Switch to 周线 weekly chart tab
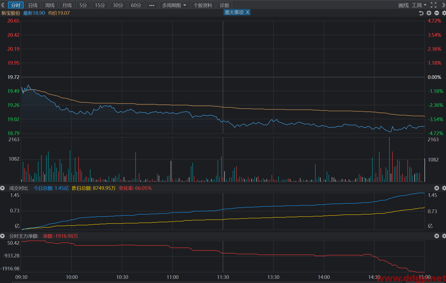The width and height of the screenshot is (446, 283). point(50,5)
